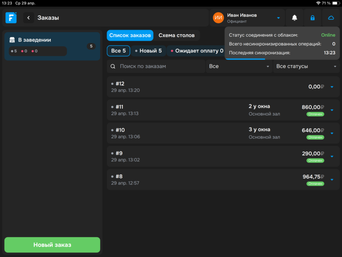Click the "Иван Иванов" name

[242, 15]
